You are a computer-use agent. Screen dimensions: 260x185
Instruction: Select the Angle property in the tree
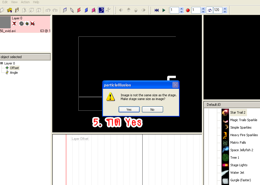14,73
